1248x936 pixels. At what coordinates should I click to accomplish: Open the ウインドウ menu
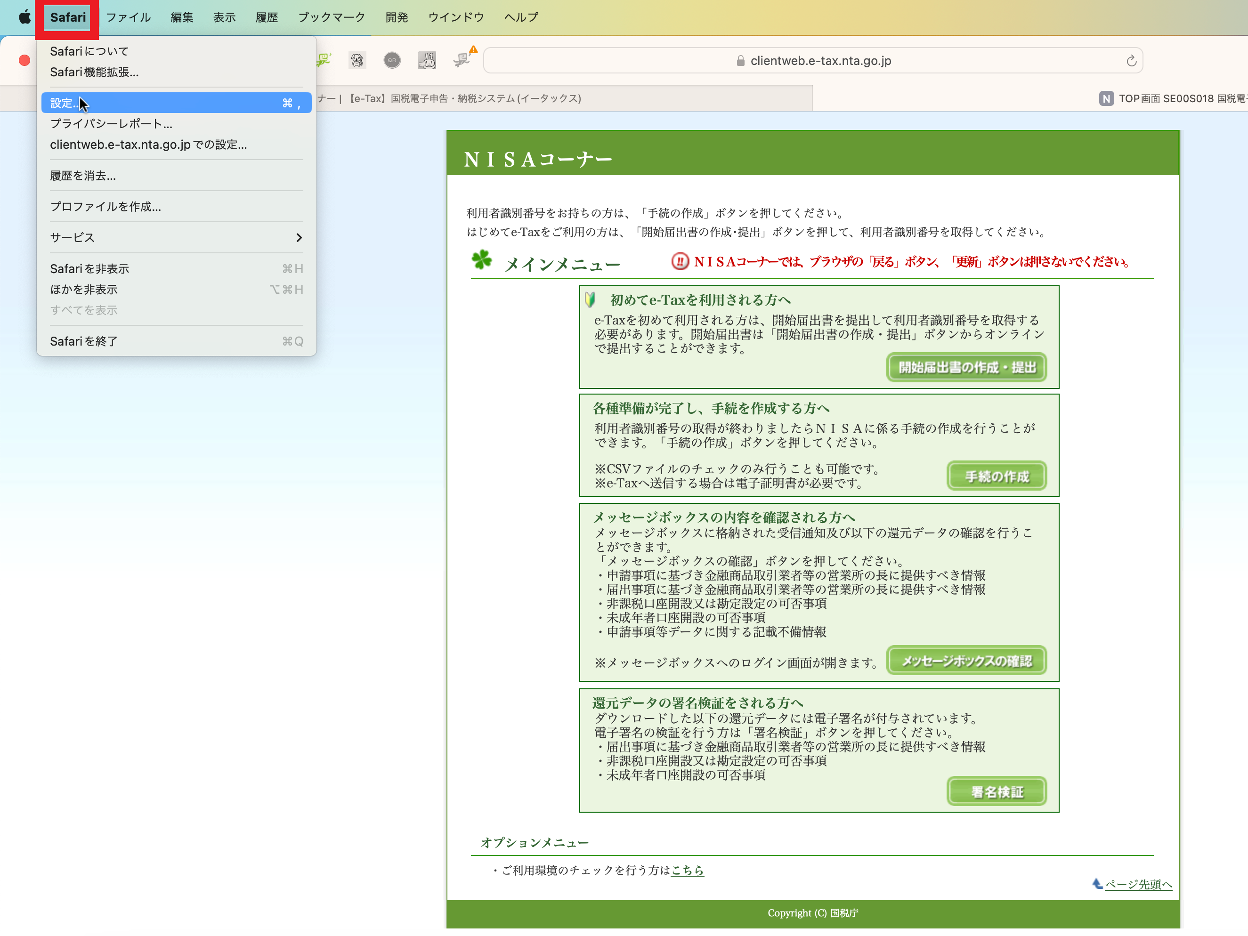[x=456, y=17]
